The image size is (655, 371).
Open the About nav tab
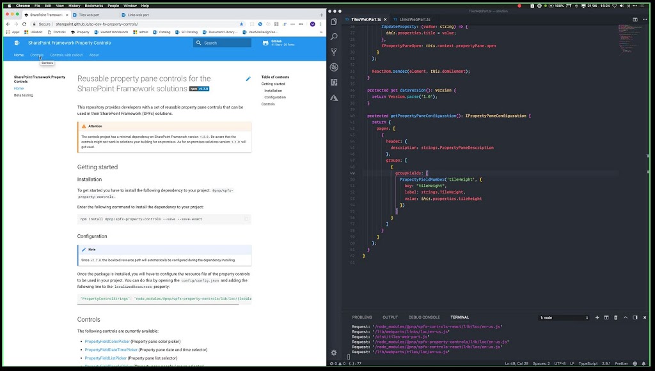tap(94, 55)
